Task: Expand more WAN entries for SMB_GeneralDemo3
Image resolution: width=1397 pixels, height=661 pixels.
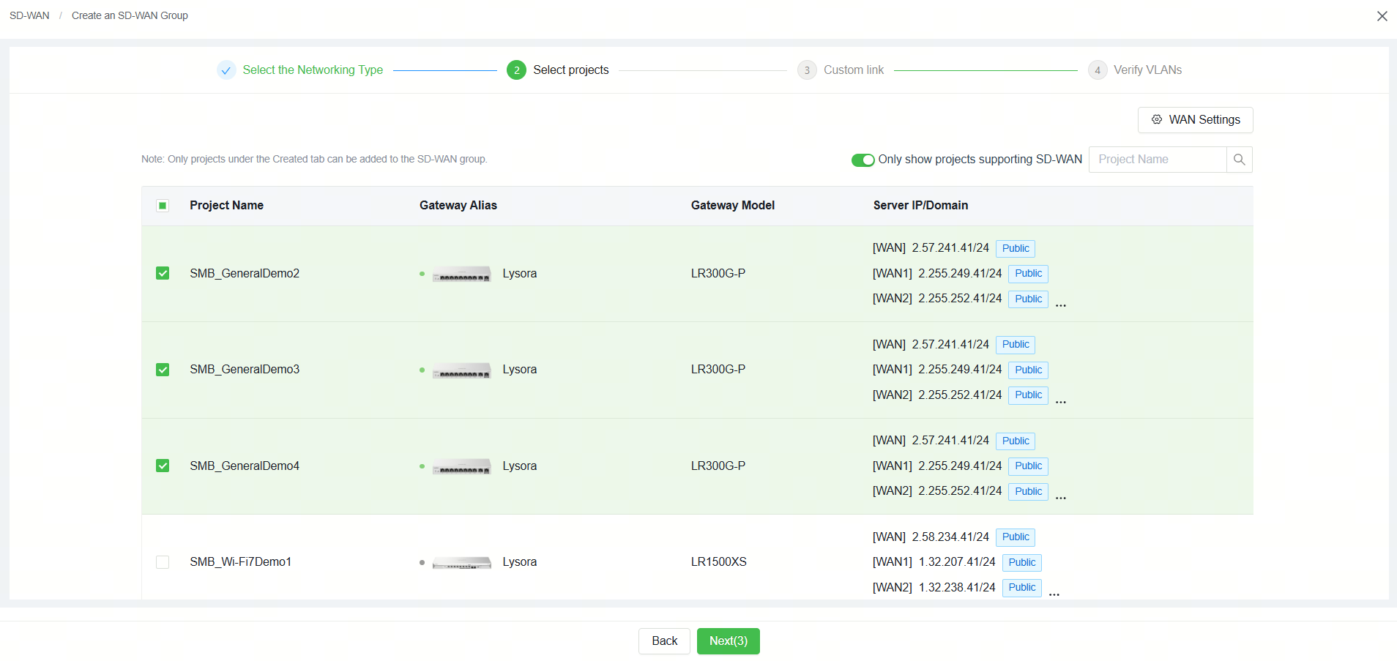Action: coord(1061,402)
